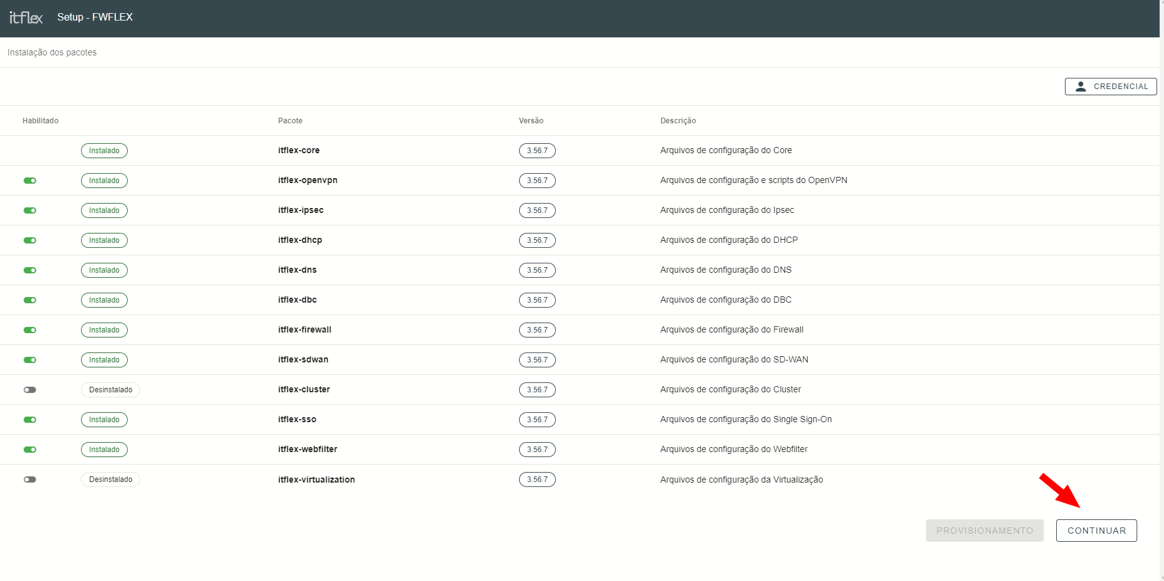Toggle off the itflex-dns package
The width and height of the screenshot is (1164, 581).
click(x=30, y=270)
